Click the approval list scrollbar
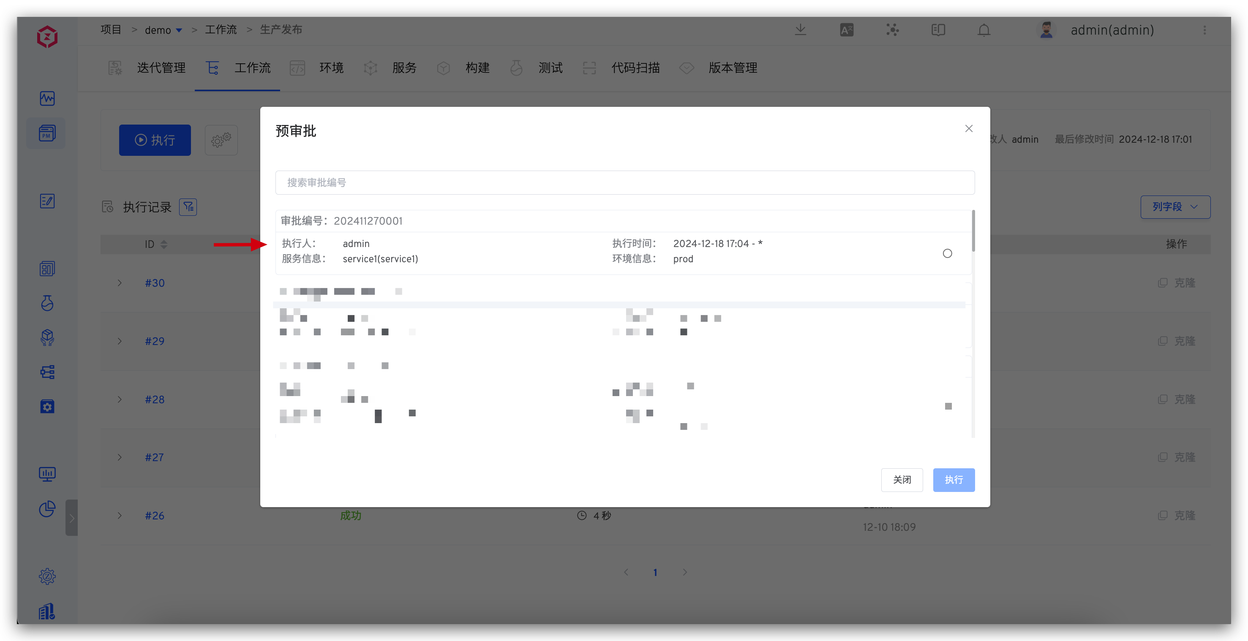The height and width of the screenshot is (641, 1248). point(973,231)
